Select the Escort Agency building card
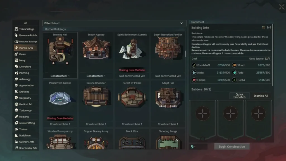This screenshot has height=161, width=286. tap(96, 56)
